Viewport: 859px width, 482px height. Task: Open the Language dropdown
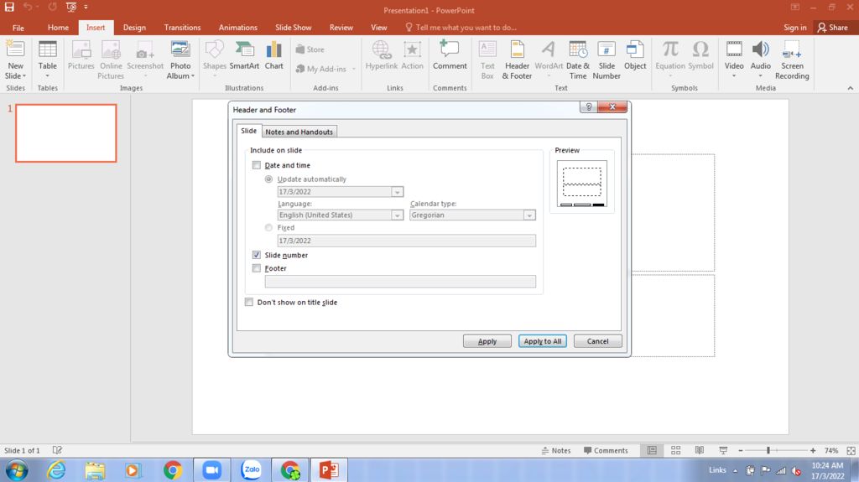pyautogui.click(x=397, y=215)
